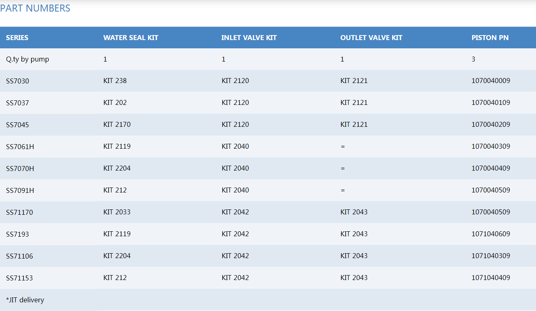Viewport: 536px width, 311px height.
Task: Select the SS7037 row label
Action: [x=18, y=103]
